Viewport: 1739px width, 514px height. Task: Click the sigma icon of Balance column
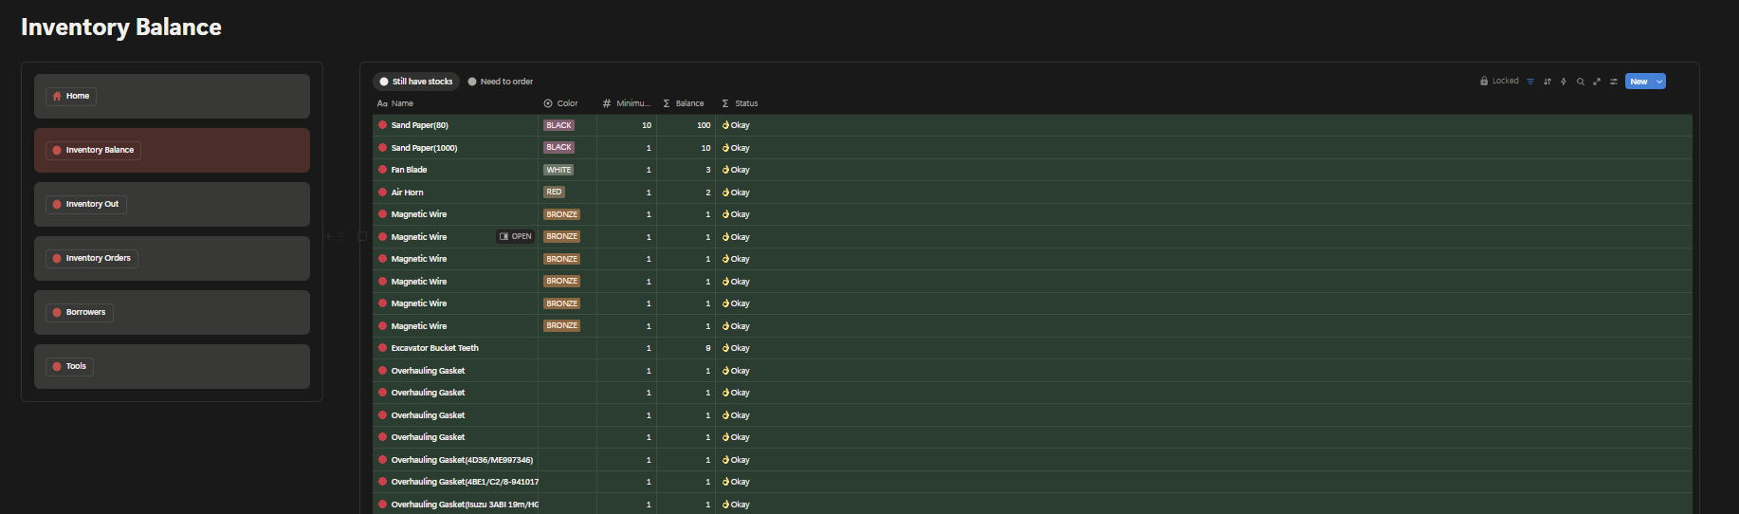pos(667,103)
